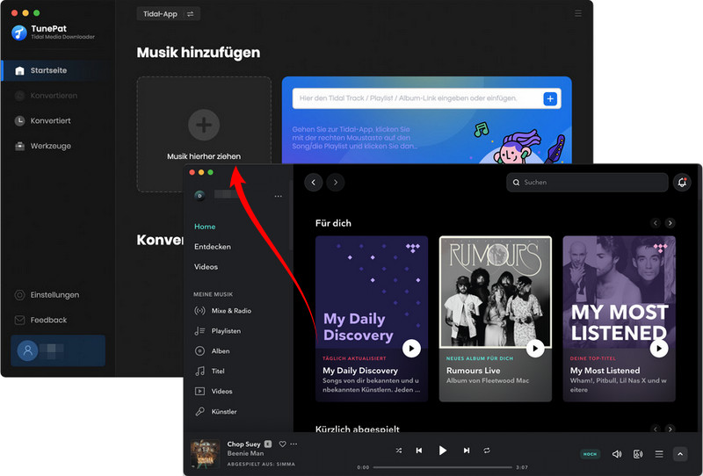The image size is (703, 476).
Task: Open Künstler in Tidal sidebar
Action: pyautogui.click(x=215, y=412)
